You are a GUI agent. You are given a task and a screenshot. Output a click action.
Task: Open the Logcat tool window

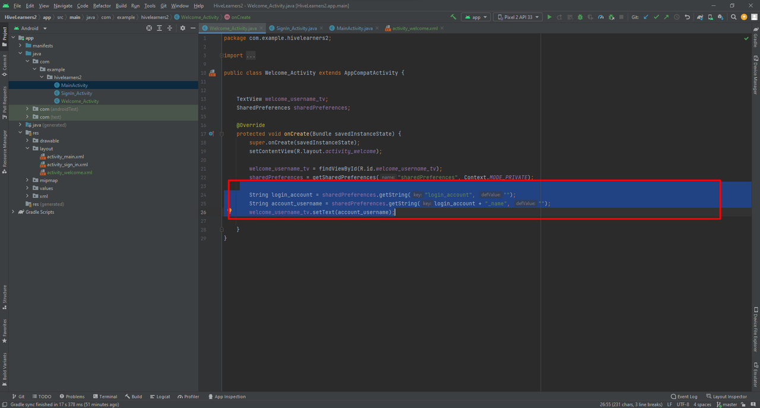(x=159, y=397)
